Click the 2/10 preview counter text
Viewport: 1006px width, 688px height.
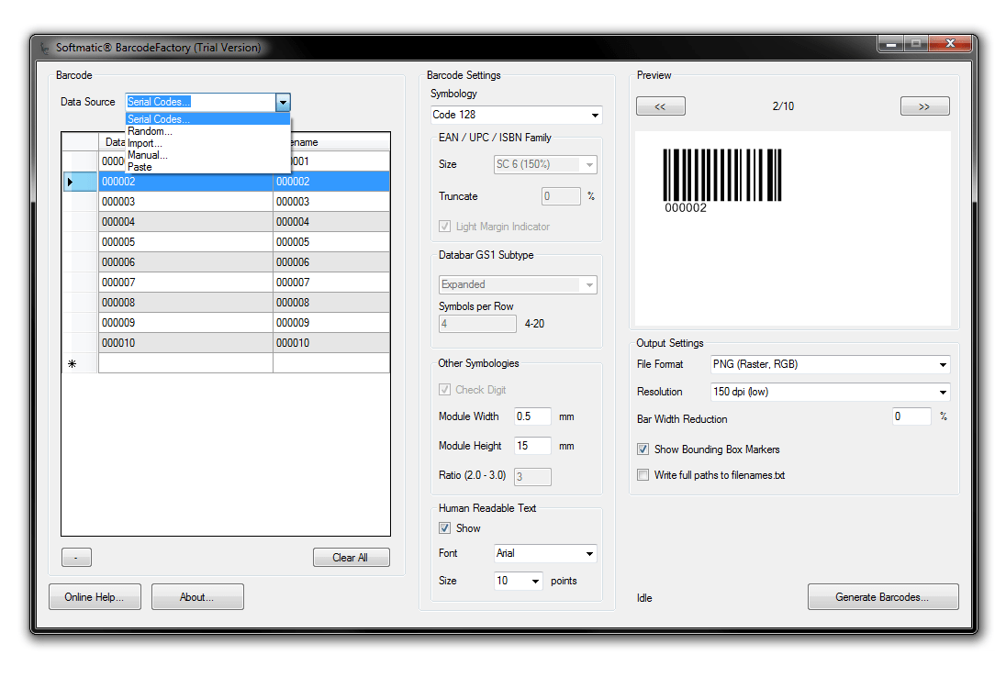click(783, 106)
